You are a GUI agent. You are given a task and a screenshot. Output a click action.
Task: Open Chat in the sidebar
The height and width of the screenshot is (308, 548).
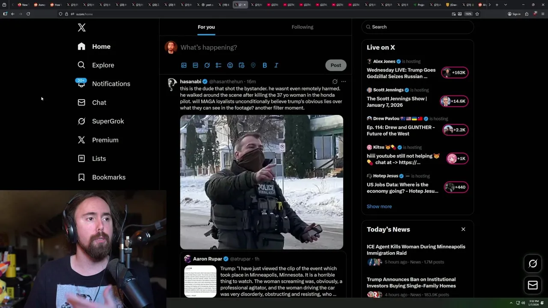[92, 103]
